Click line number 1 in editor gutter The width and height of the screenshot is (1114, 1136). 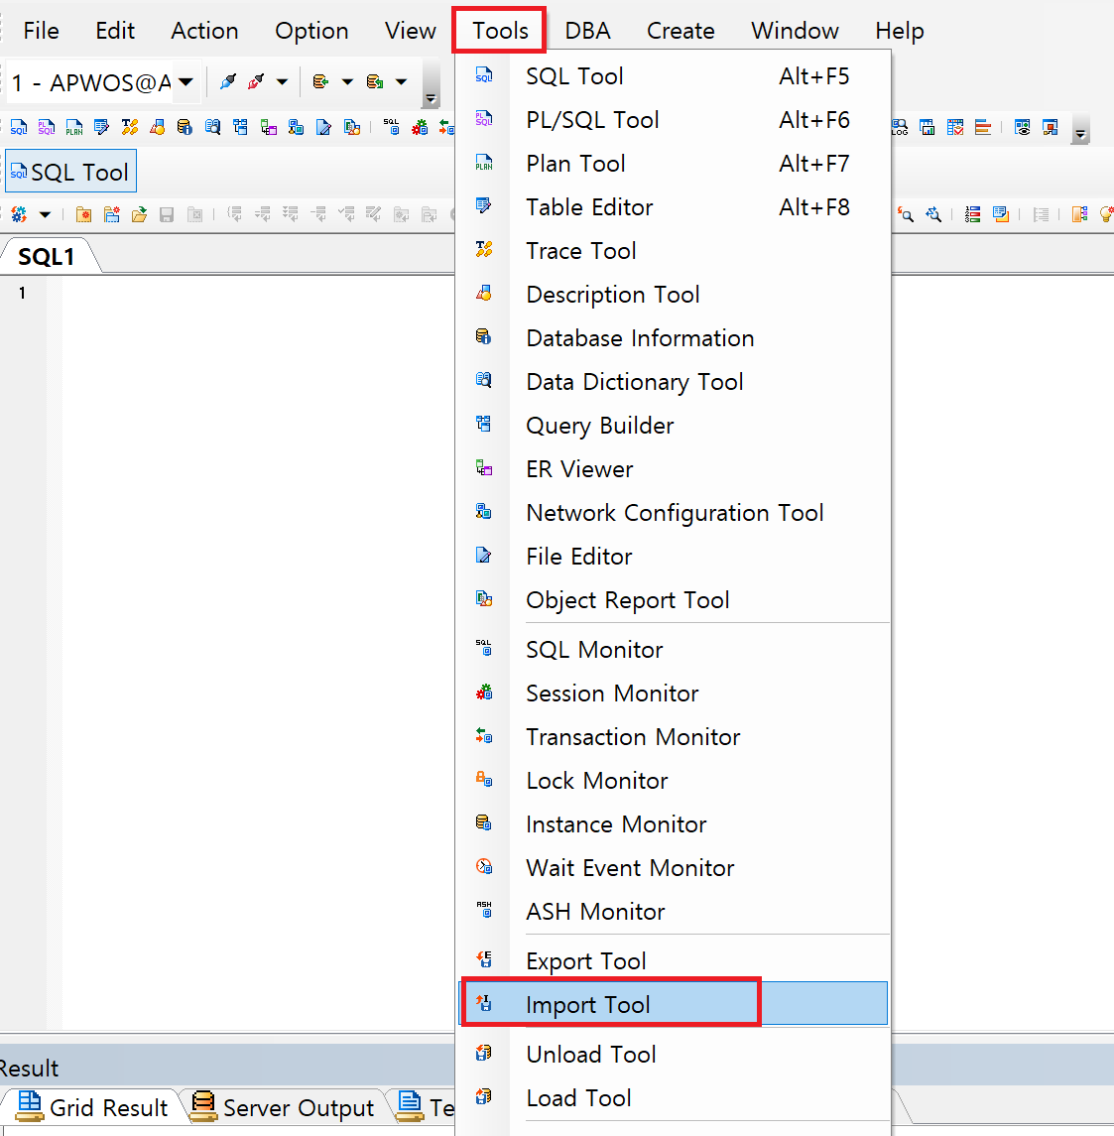[23, 293]
